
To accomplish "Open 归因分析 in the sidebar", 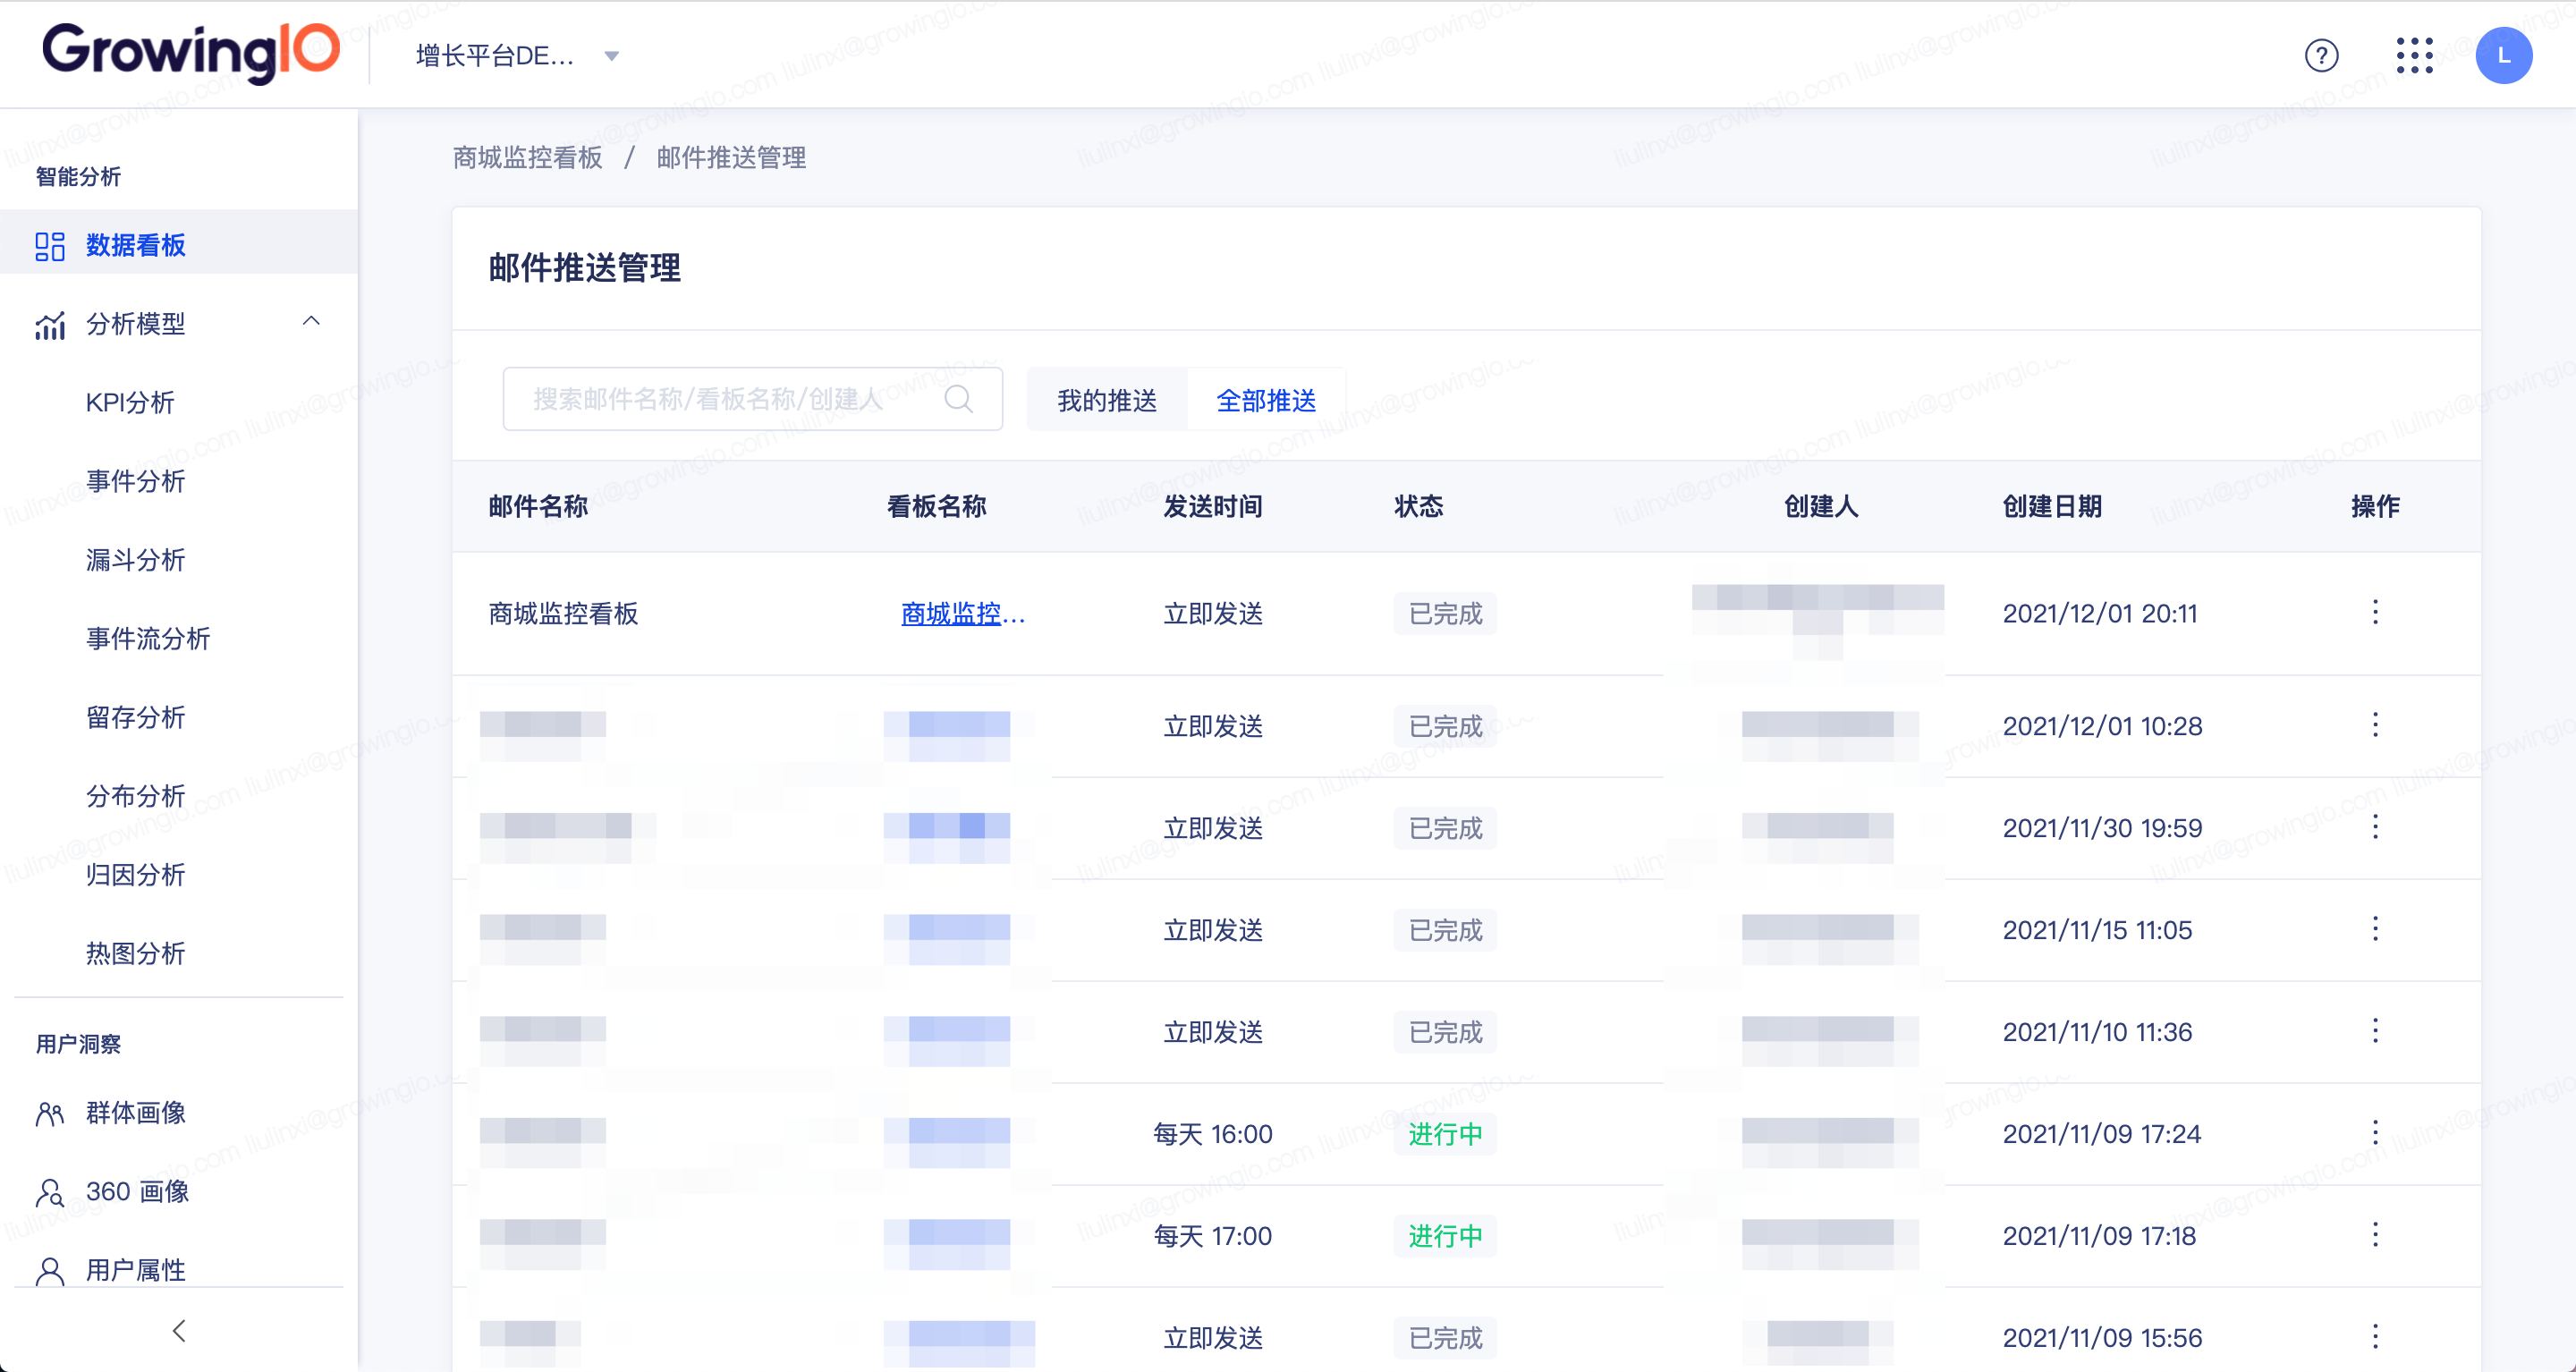I will tap(135, 875).
